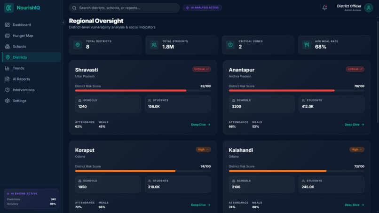The image size is (379, 213).
Task: Click the NourishIQ logo icon
Action: pyautogui.click(x=9, y=8)
